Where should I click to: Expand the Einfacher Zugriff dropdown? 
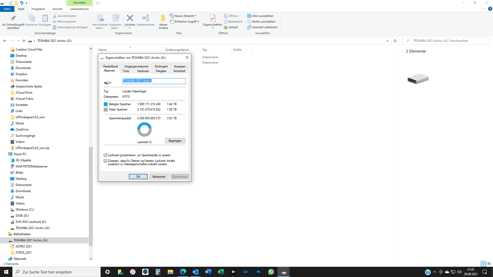198,22
